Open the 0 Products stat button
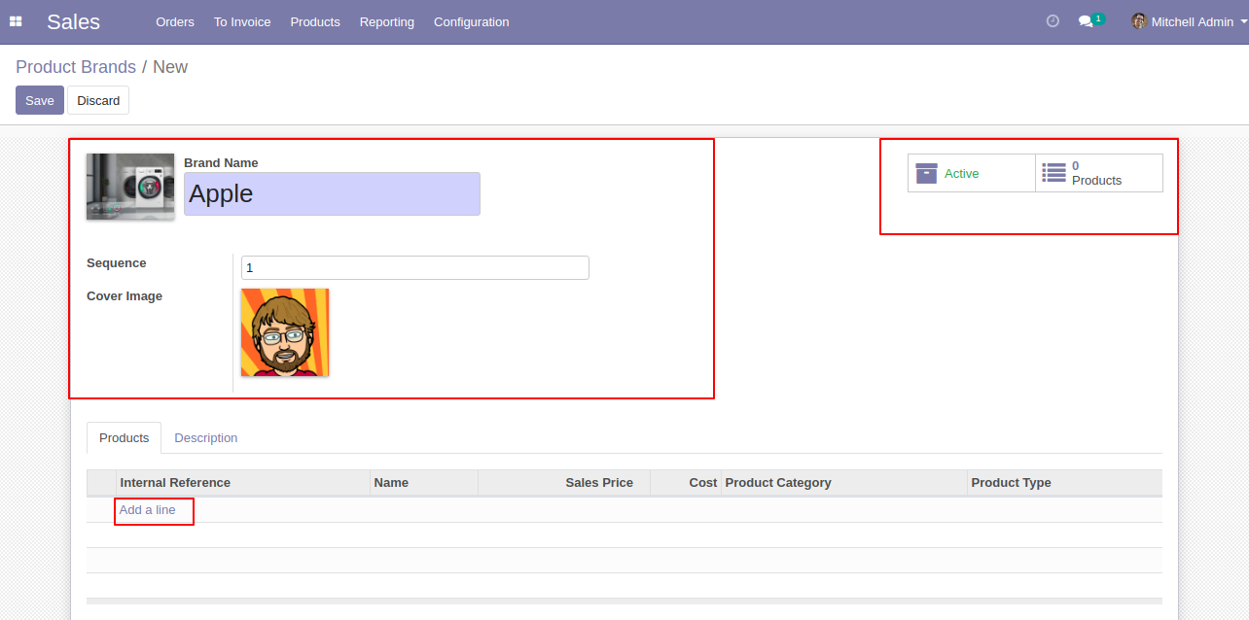 click(x=1099, y=173)
